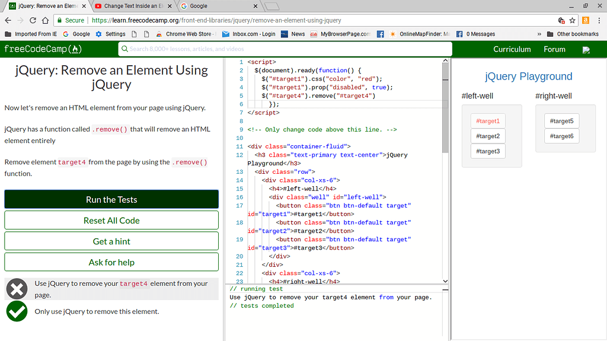Viewport: 607px width, 341px height.
Task: Open the profile picture icon beside Forum
Action: click(x=586, y=50)
